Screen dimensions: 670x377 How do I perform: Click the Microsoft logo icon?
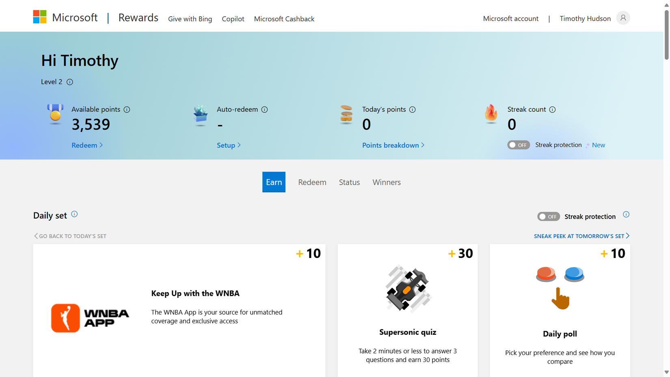coord(40,17)
